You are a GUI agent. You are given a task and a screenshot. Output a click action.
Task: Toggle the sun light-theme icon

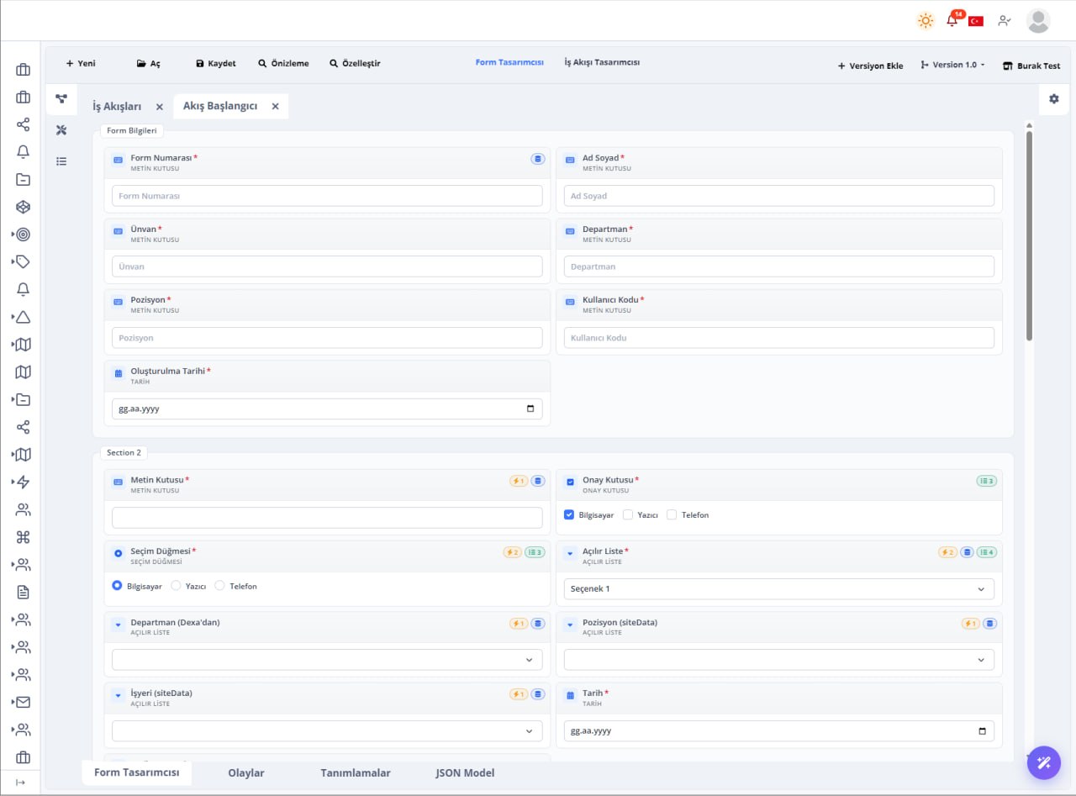coord(926,21)
